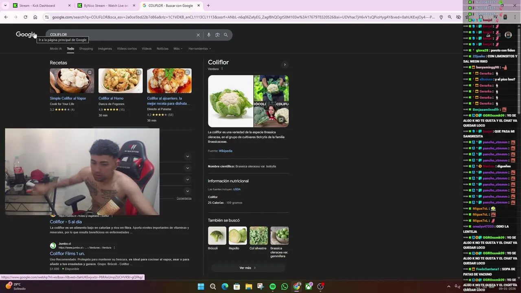
Task: Click the COLIFLOR search input field
Action: click(x=122, y=35)
